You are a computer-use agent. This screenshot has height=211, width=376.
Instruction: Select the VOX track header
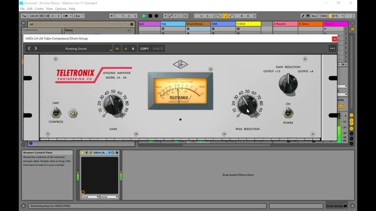(x=223, y=24)
